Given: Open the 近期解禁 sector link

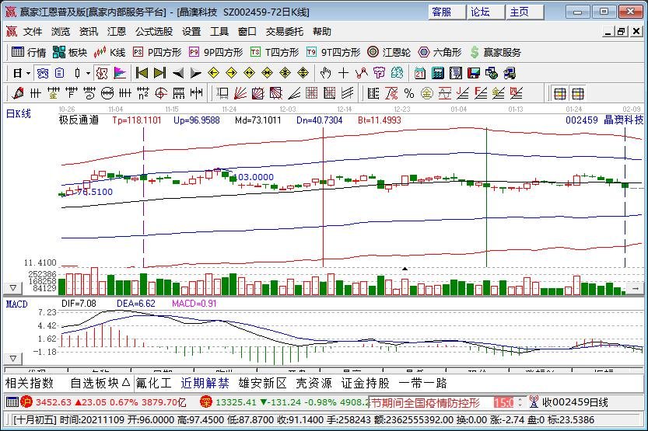Looking at the screenshot, I should (205, 383).
